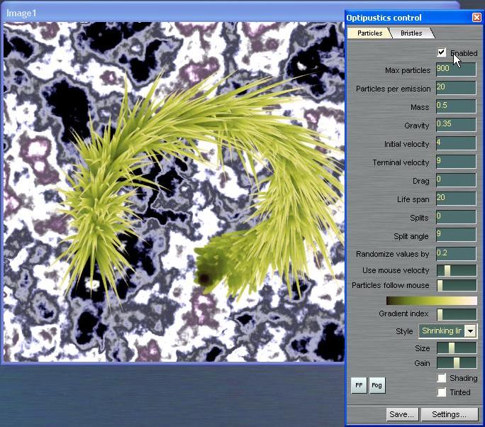Click the FF button
The width and height of the screenshot is (485, 427).
click(x=359, y=385)
